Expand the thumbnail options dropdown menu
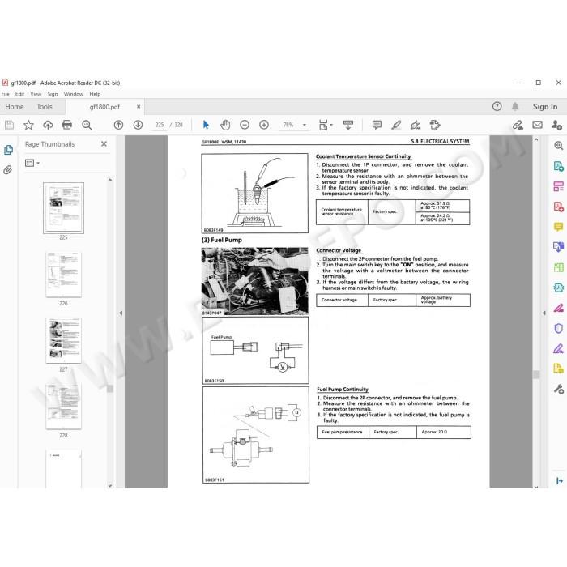567x567 pixels. (32, 163)
